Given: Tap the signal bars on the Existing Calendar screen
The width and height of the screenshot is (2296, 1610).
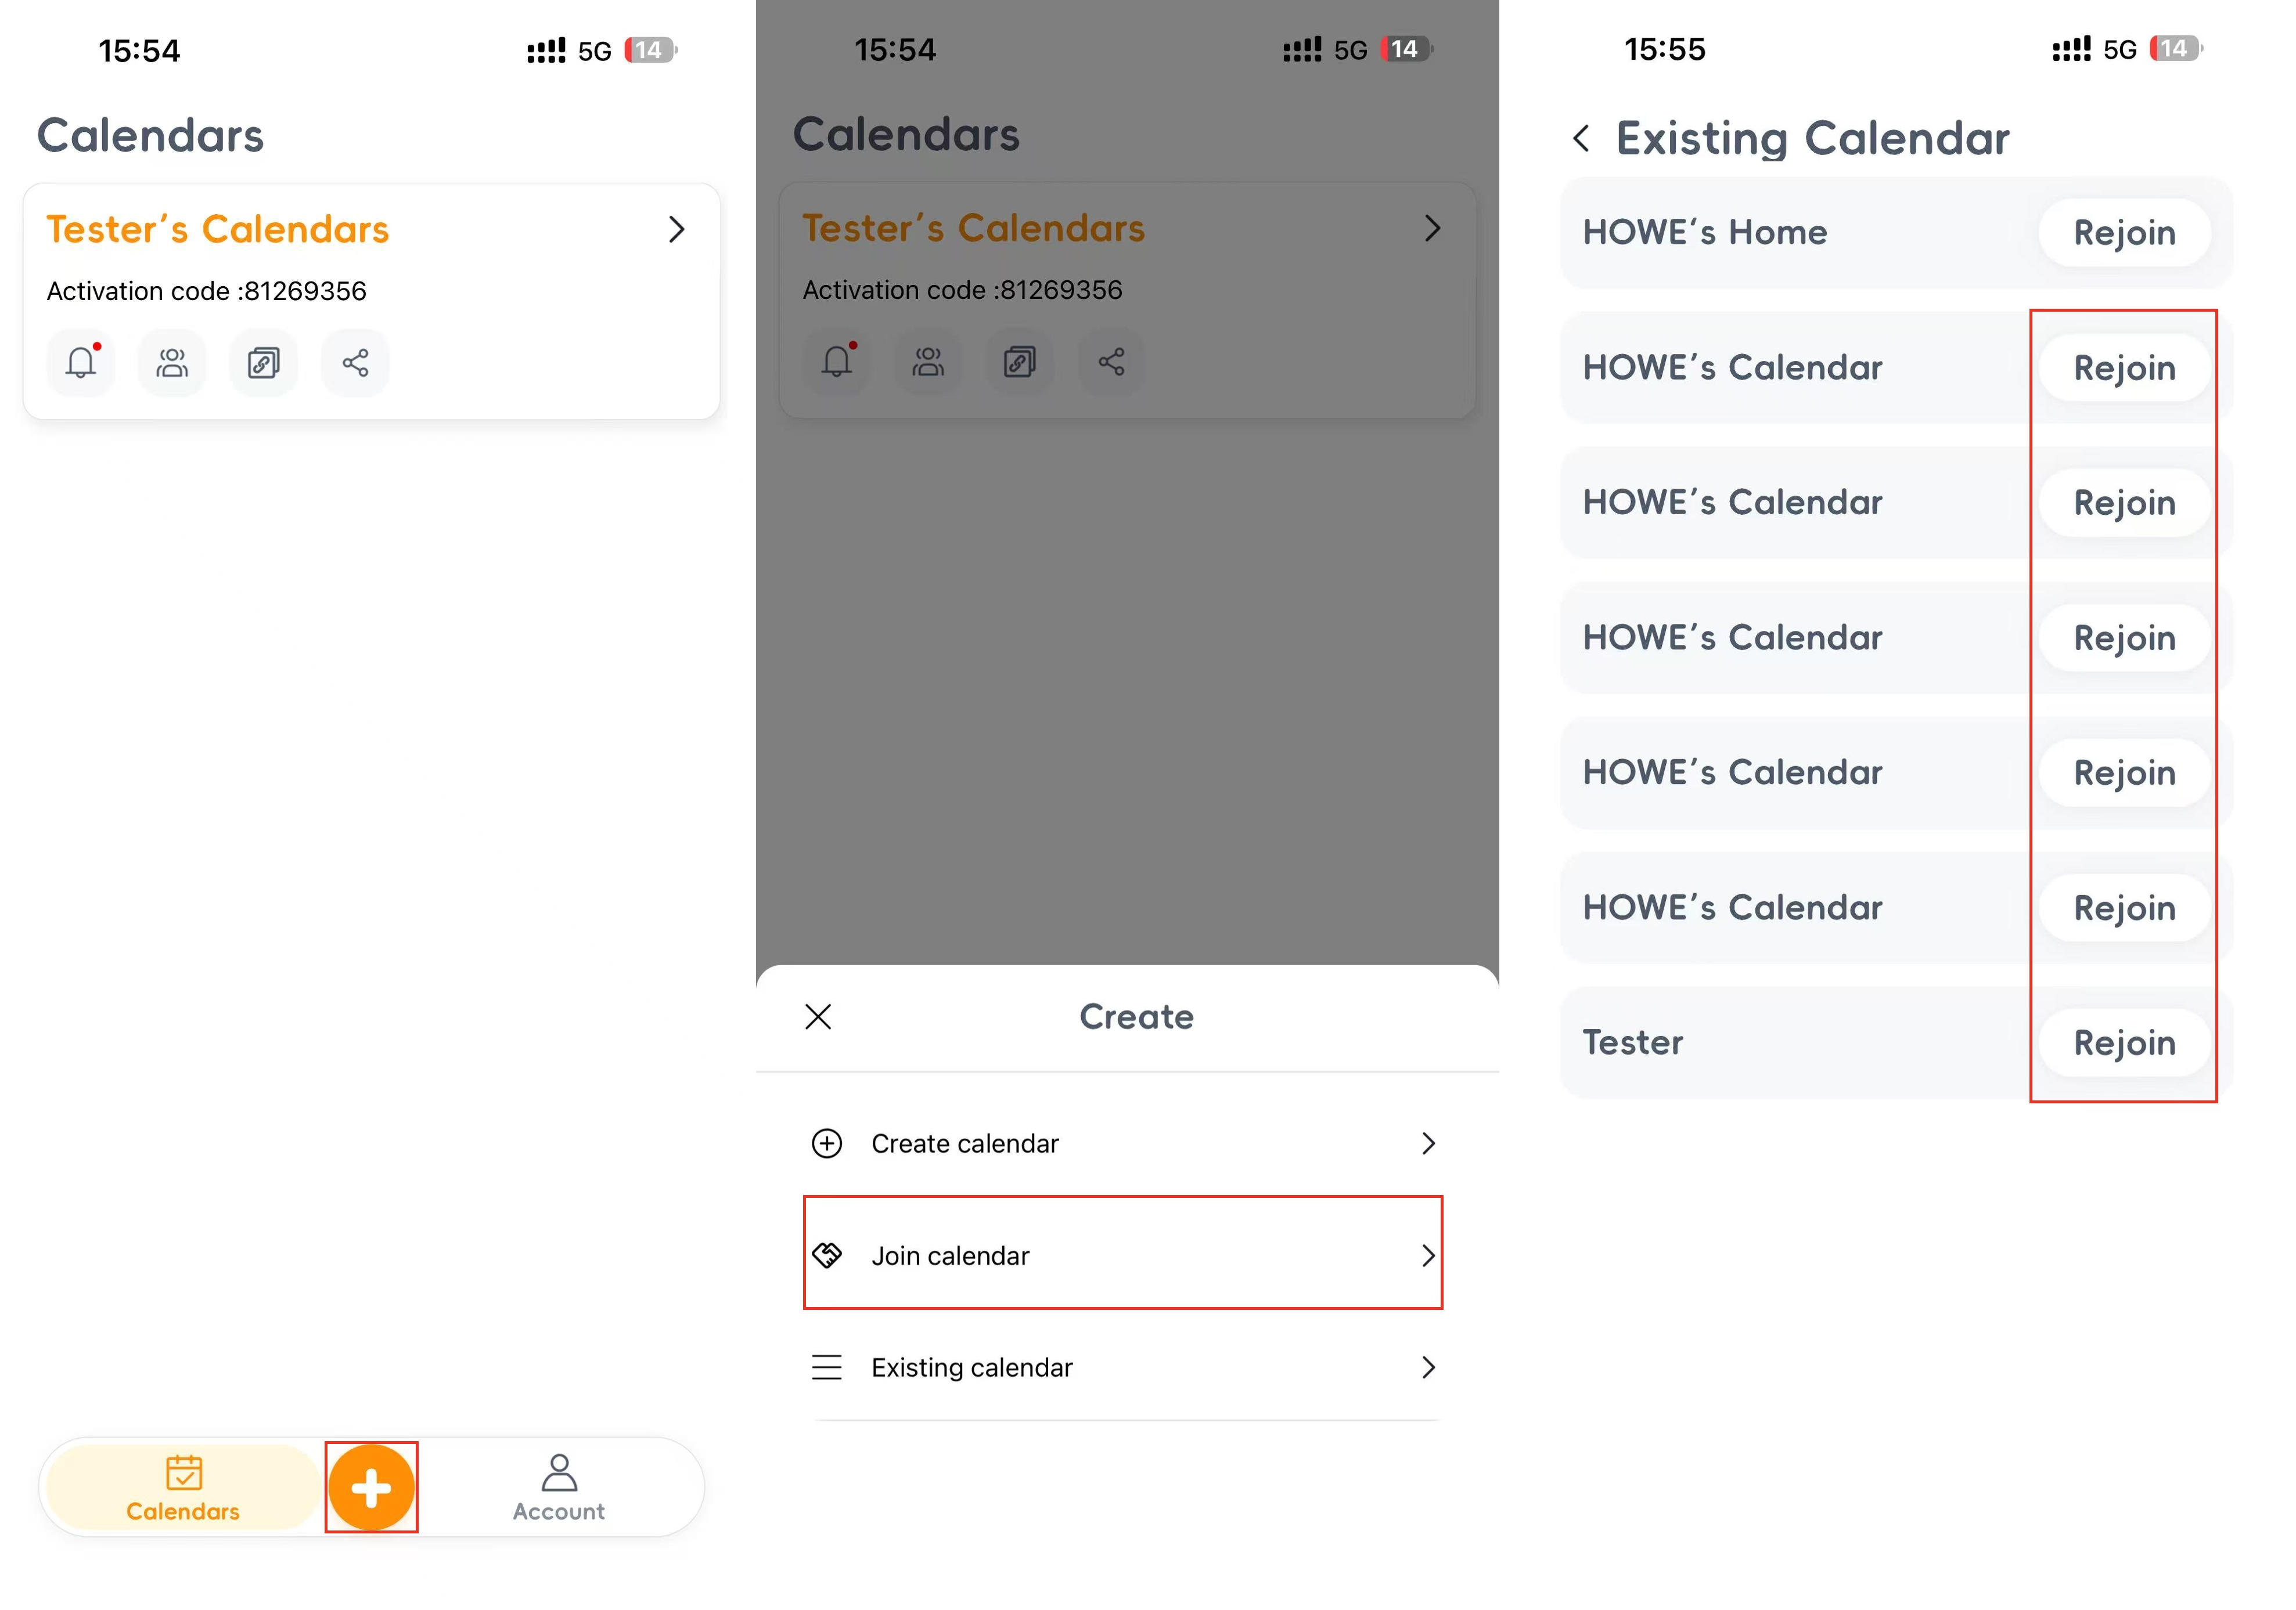Looking at the screenshot, I should click(2071, 49).
